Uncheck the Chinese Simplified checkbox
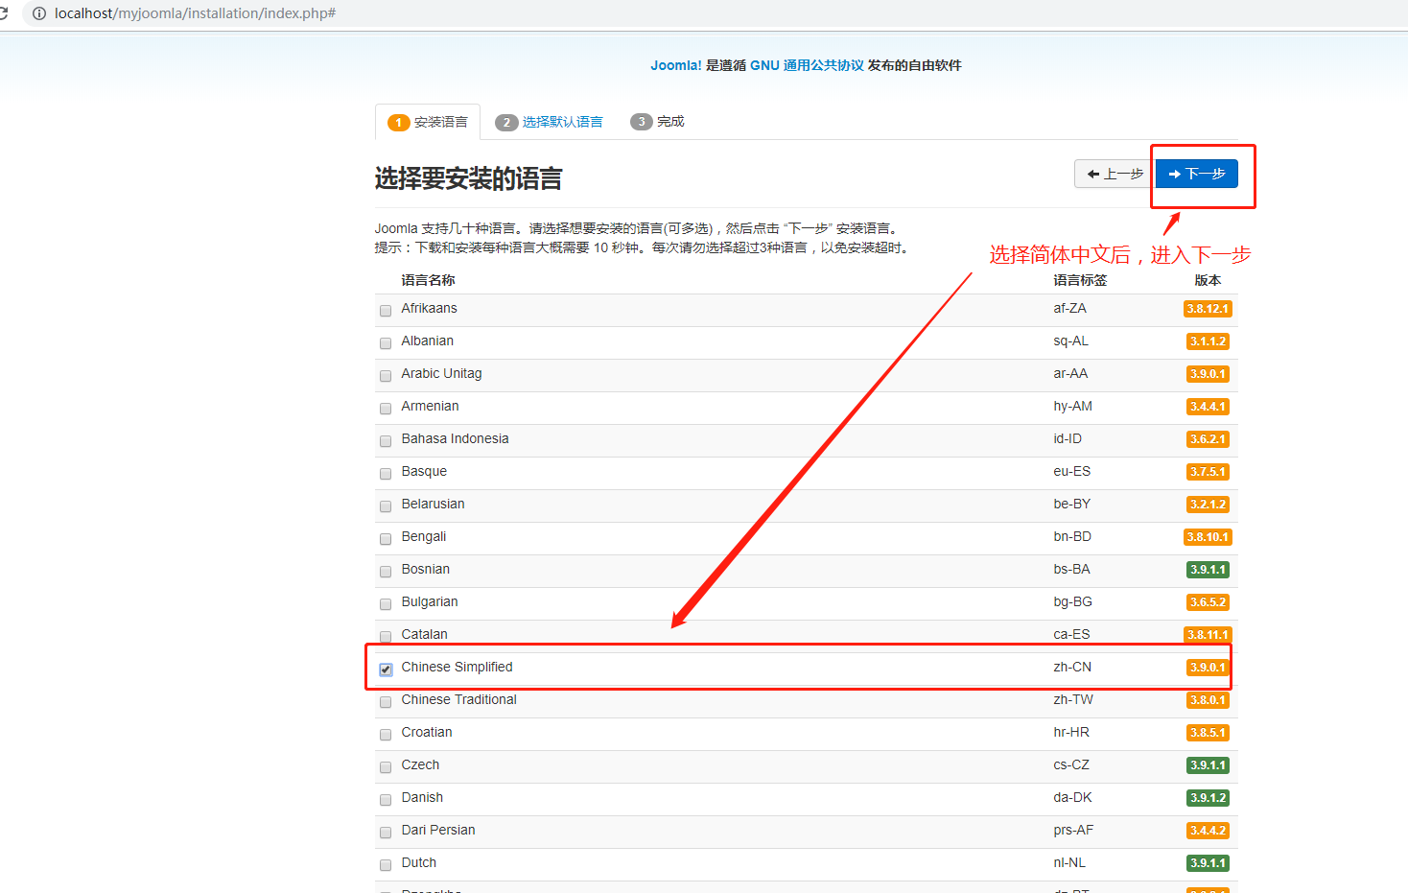The width and height of the screenshot is (1408, 893). pyautogui.click(x=386, y=670)
